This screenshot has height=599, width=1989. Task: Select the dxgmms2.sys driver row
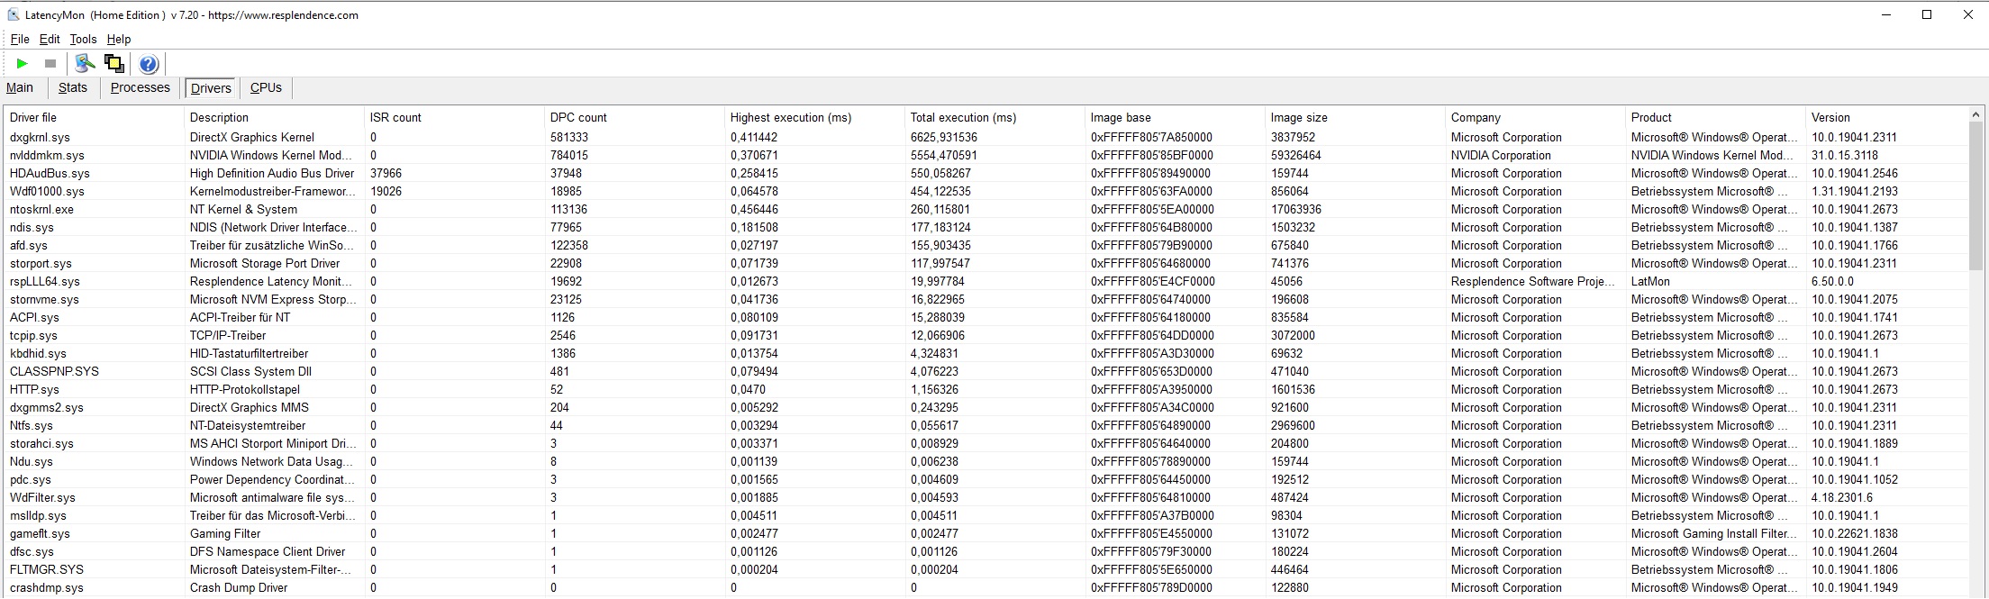tap(986, 407)
